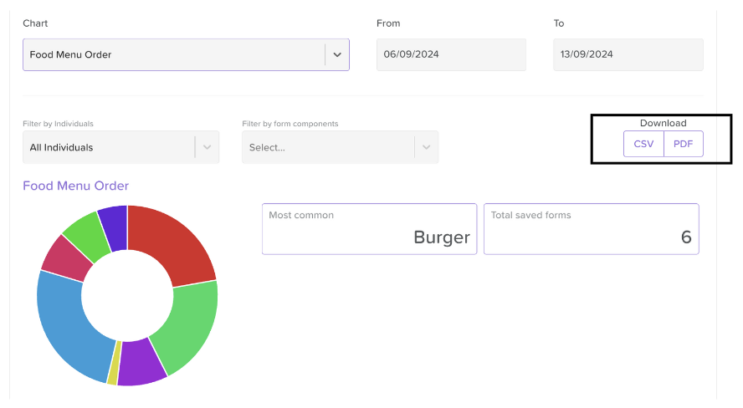The width and height of the screenshot is (743, 408).
Task: Download the report as CSV
Action: [x=643, y=144]
